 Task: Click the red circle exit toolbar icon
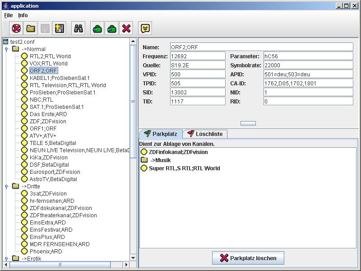[x=16, y=28]
